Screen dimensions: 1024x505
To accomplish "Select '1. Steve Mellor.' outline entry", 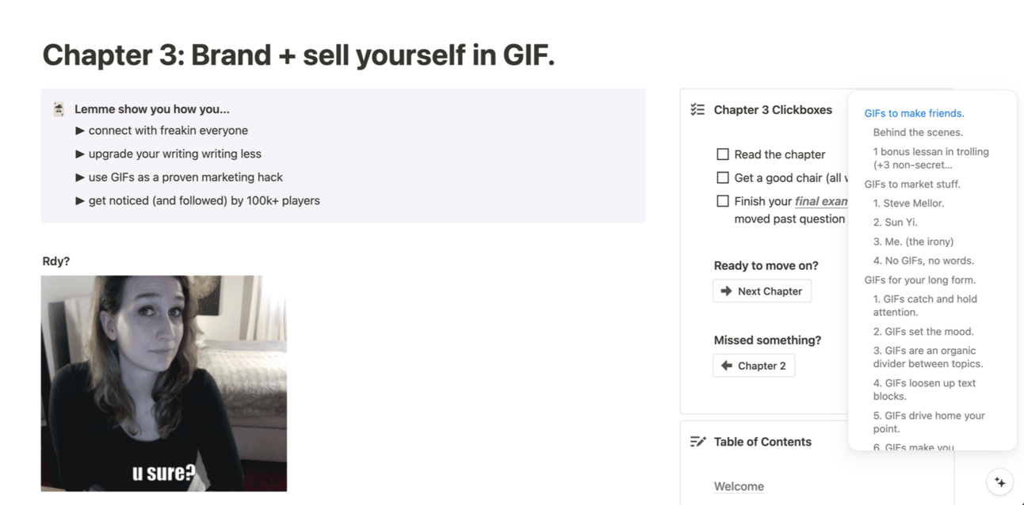I will tap(908, 203).
